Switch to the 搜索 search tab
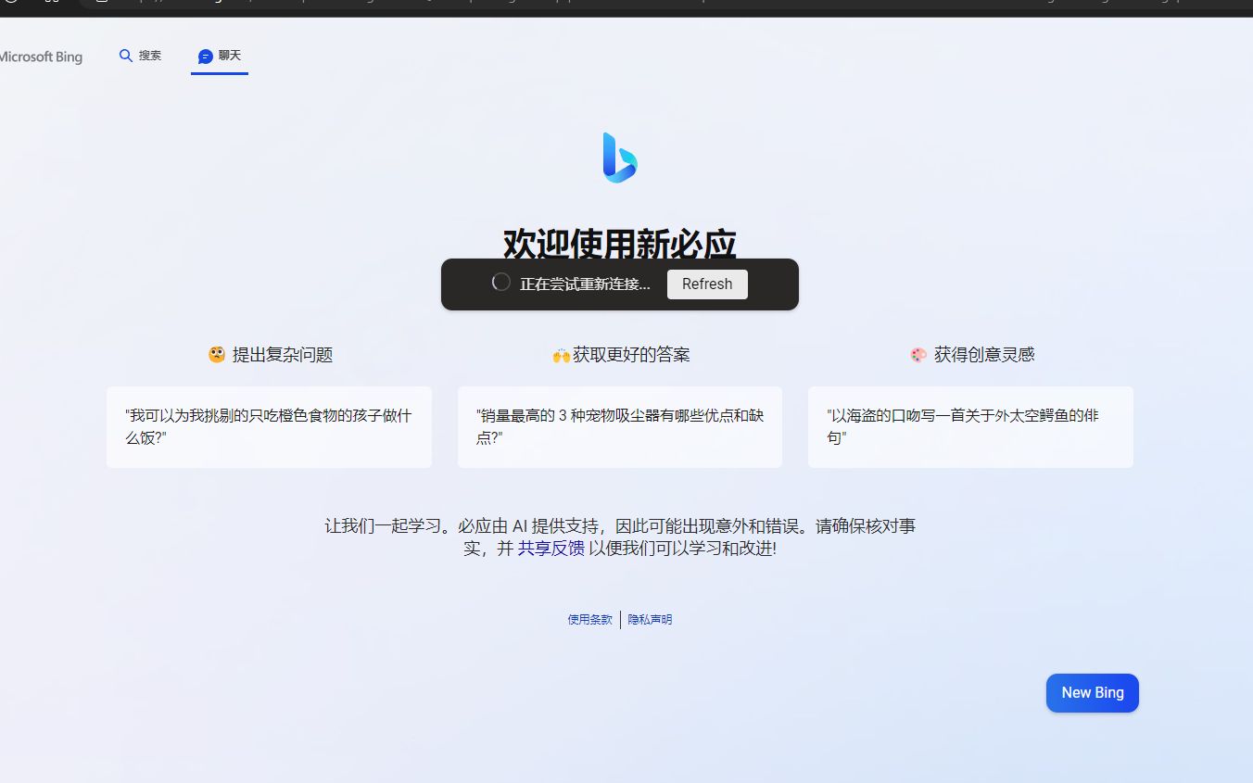Image resolution: width=1253 pixels, height=783 pixels. [140, 56]
